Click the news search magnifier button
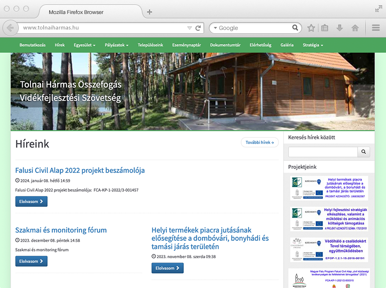 pyautogui.click(x=364, y=152)
